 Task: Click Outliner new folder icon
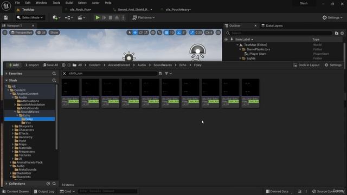[x=337, y=33]
